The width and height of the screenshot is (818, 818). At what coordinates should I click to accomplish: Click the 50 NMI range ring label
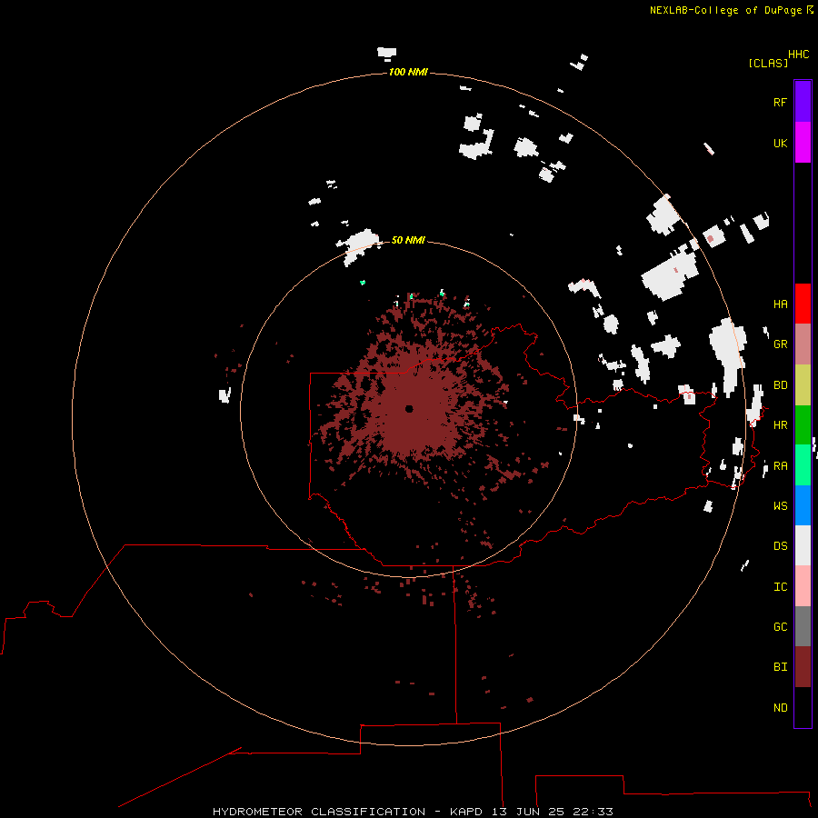408,240
